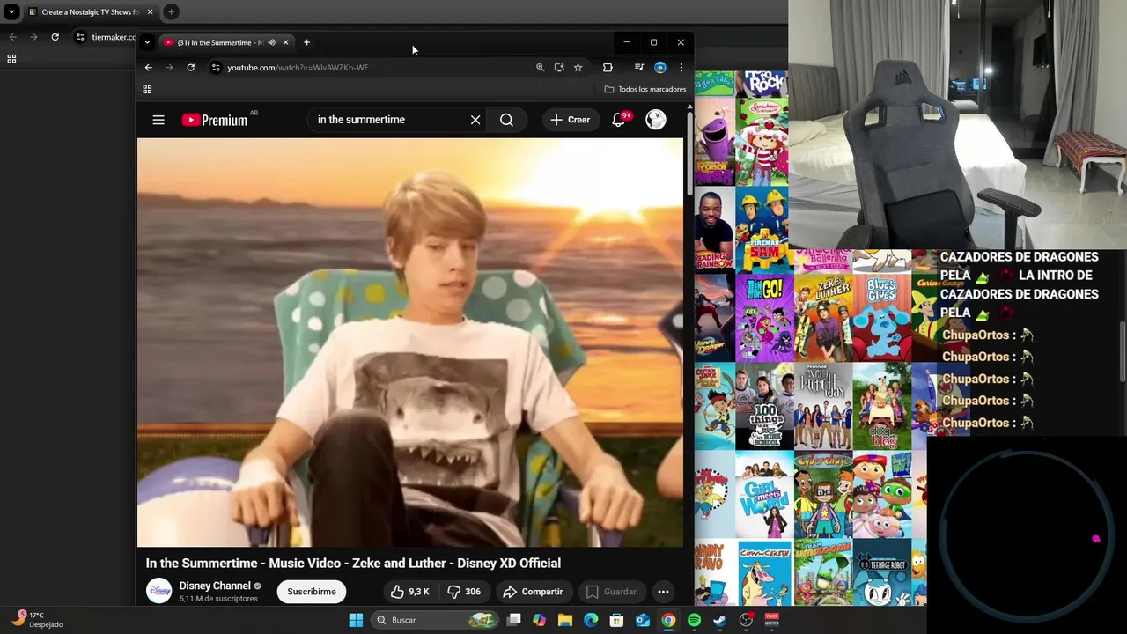
Task: Select Cyberchase tile in tiermaker
Action: 823,494
